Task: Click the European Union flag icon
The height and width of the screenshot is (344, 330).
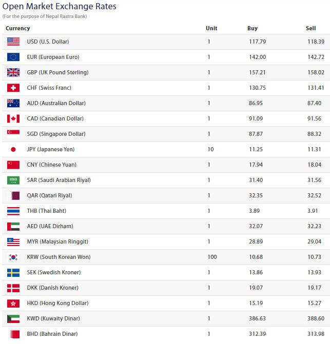Action: click(13, 57)
